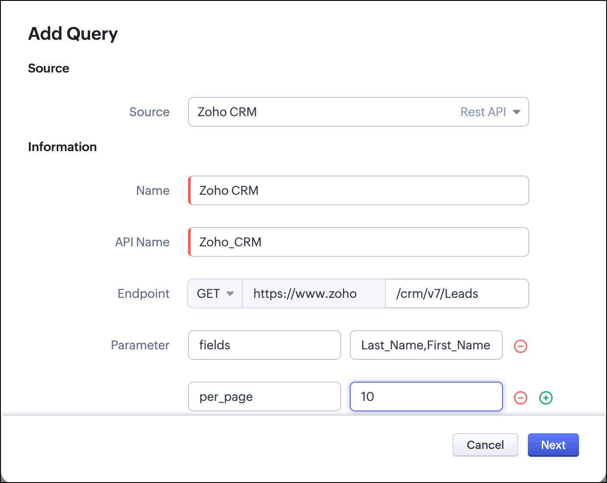Remove the per_page parameter row

520,398
